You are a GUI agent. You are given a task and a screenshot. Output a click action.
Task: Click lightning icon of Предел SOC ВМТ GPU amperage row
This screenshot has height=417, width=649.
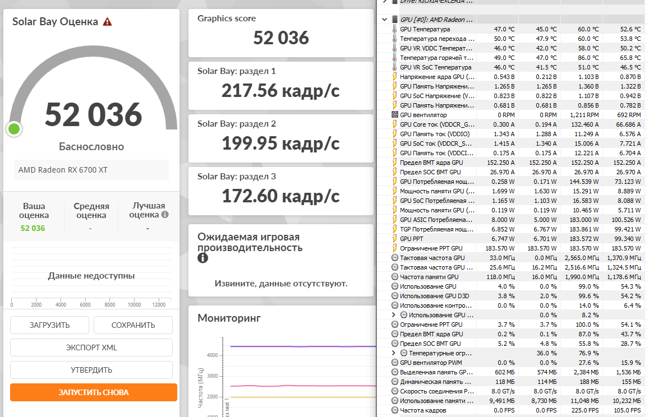394,172
